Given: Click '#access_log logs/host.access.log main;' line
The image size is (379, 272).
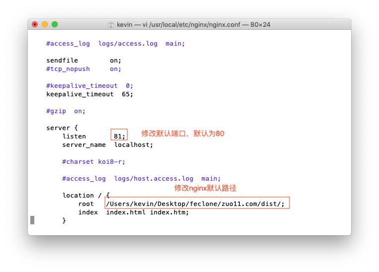Looking at the screenshot, I should [x=141, y=179].
